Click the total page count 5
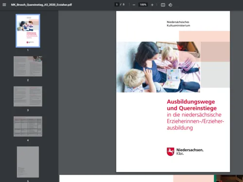The width and height of the screenshot is (243, 182). (x=123, y=4)
